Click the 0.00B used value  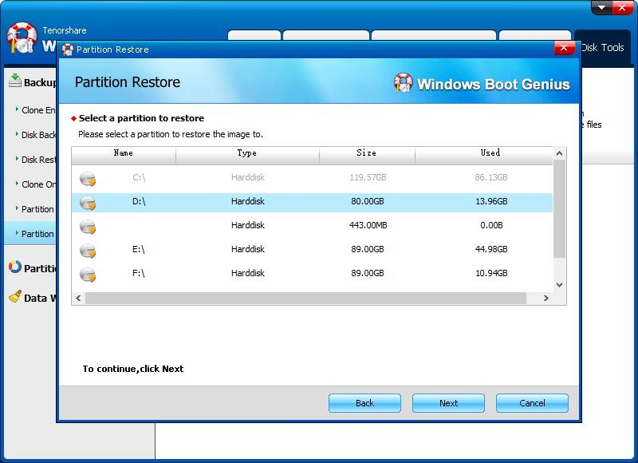click(x=491, y=225)
